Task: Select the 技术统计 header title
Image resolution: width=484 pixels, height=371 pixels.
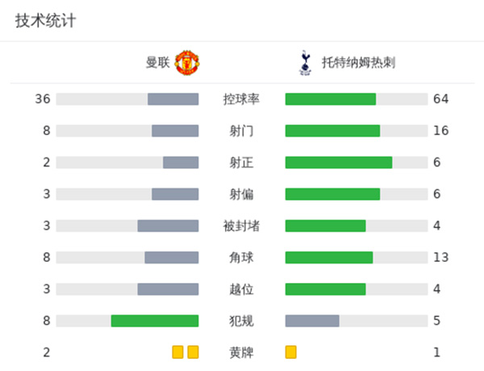Action: coord(46,21)
